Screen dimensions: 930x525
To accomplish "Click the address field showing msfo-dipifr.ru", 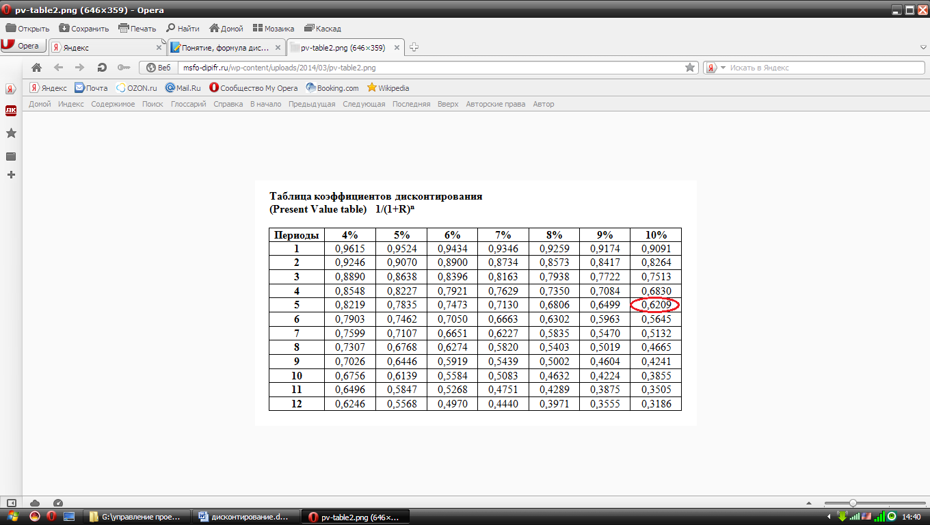I will [x=431, y=68].
